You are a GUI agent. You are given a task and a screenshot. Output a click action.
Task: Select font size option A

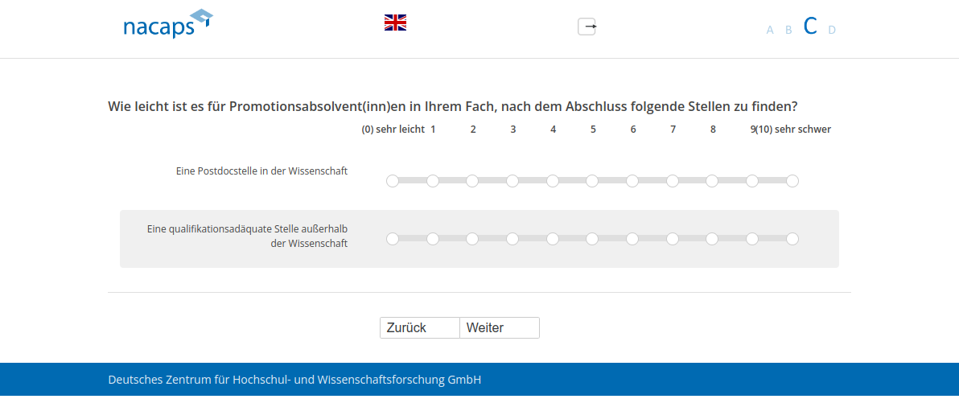coord(770,30)
